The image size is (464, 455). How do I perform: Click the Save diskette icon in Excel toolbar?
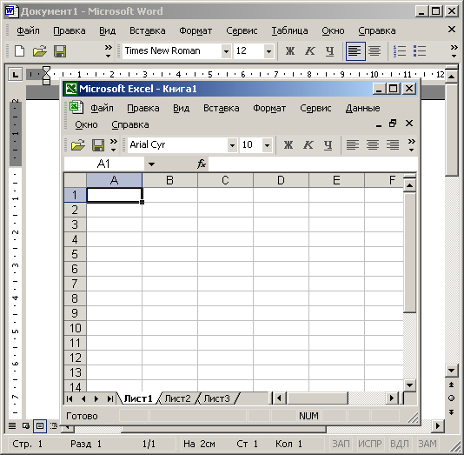click(x=98, y=145)
